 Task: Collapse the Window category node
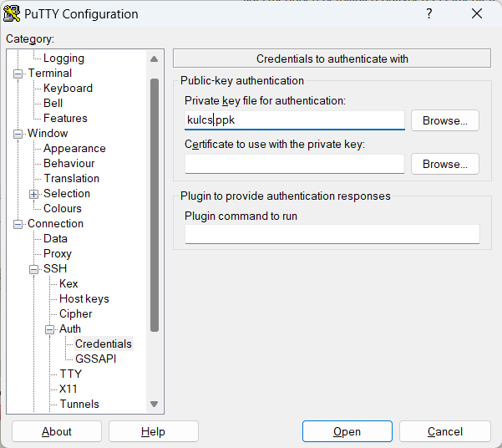pyautogui.click(x=18, y=134)
